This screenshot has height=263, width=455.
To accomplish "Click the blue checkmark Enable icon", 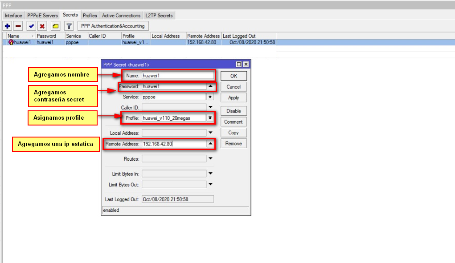I will tap(31, 26).
